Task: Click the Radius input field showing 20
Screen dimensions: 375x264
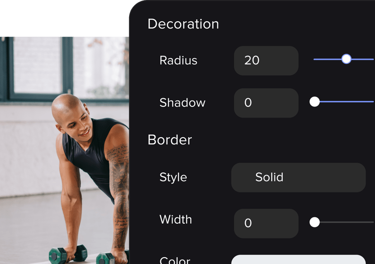Action: 266,61
